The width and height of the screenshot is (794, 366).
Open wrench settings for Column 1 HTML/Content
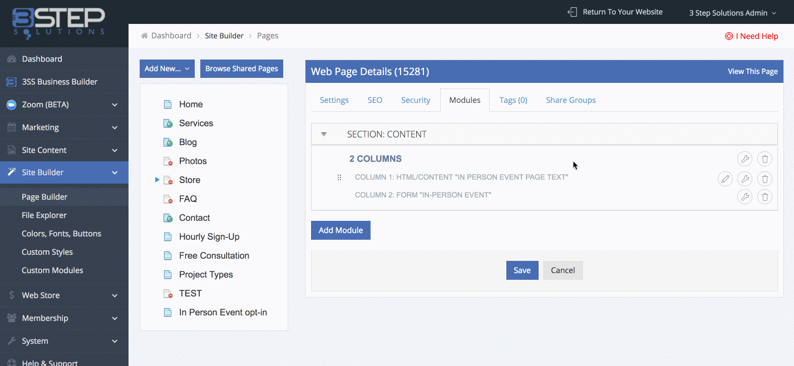(x=744, y=179)
